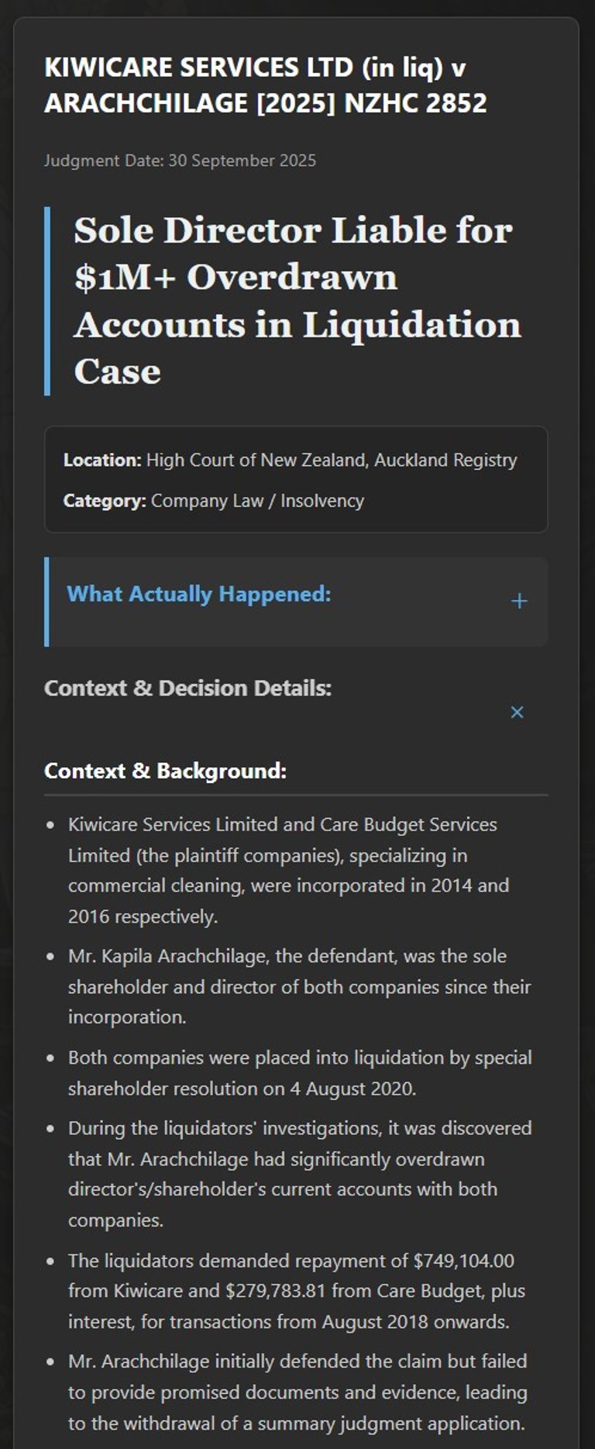Click the bold Location label

click(102, 460)
